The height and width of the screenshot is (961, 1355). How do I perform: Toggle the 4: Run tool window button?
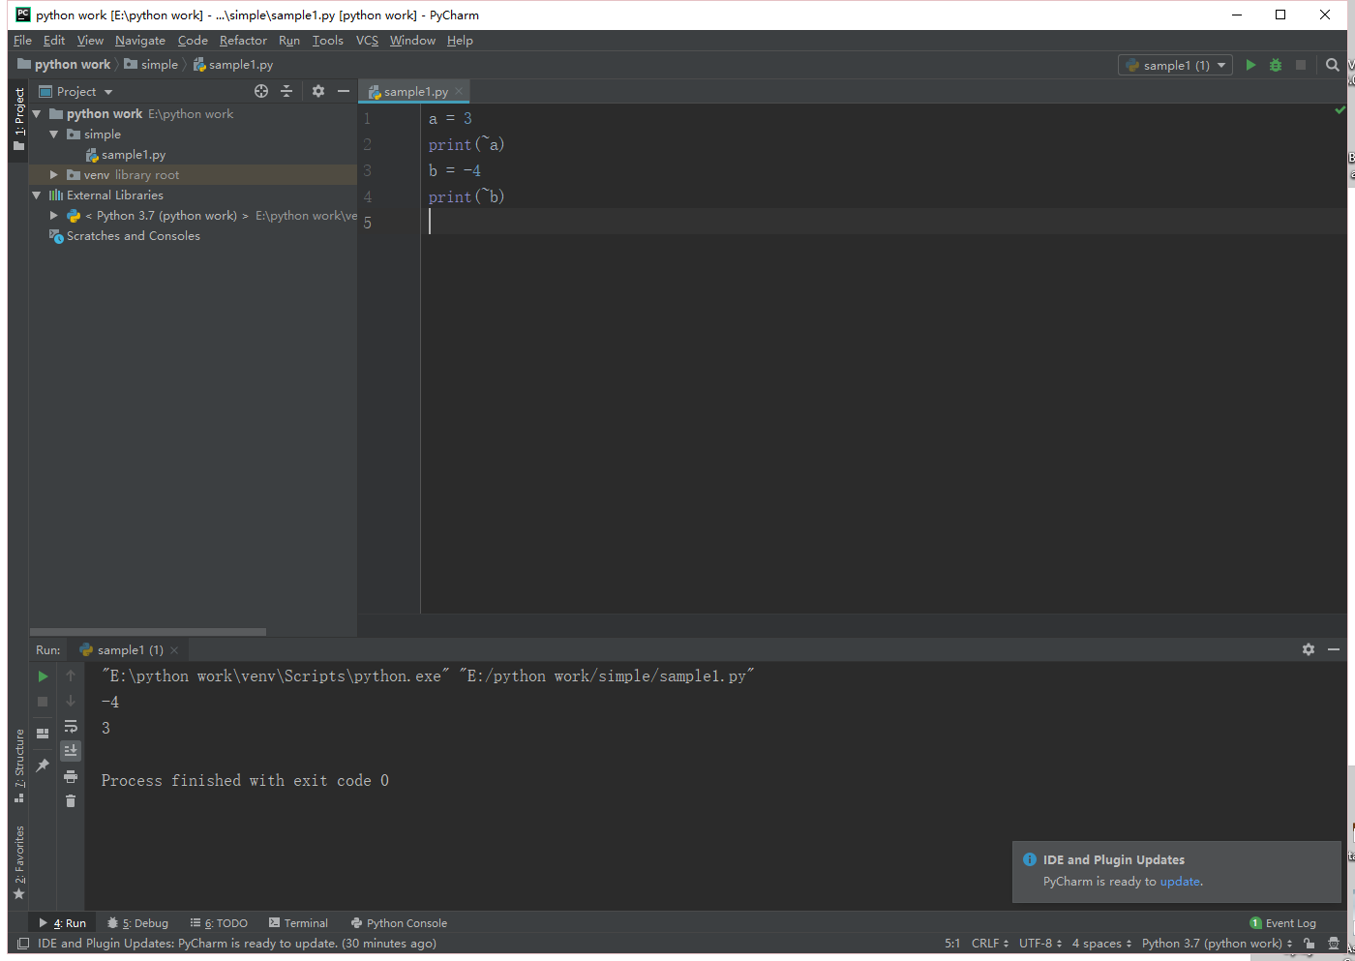(62, 923)
